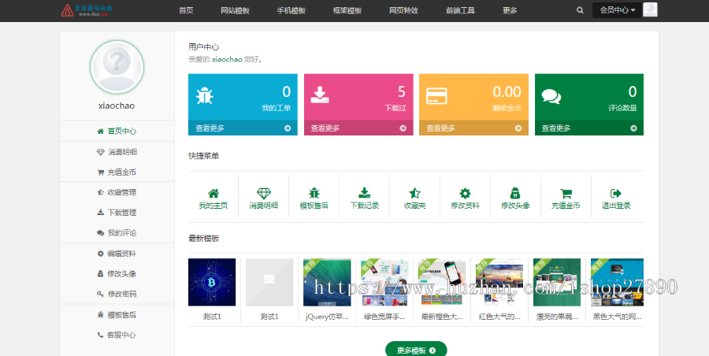Screen dimensions: 709x356
Task: Click the 更多模板 button
Action: [416, 350]
